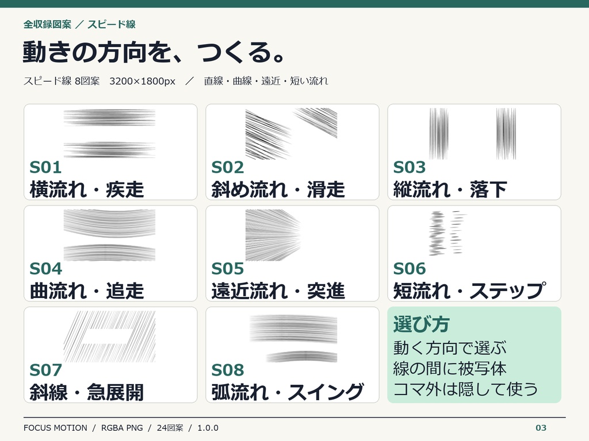Click the S07 slanted lines thumbnail
589x441 pixels.
pos(109,336)
